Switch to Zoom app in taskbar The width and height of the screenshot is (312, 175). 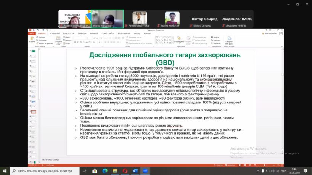[x=145, y=171]
